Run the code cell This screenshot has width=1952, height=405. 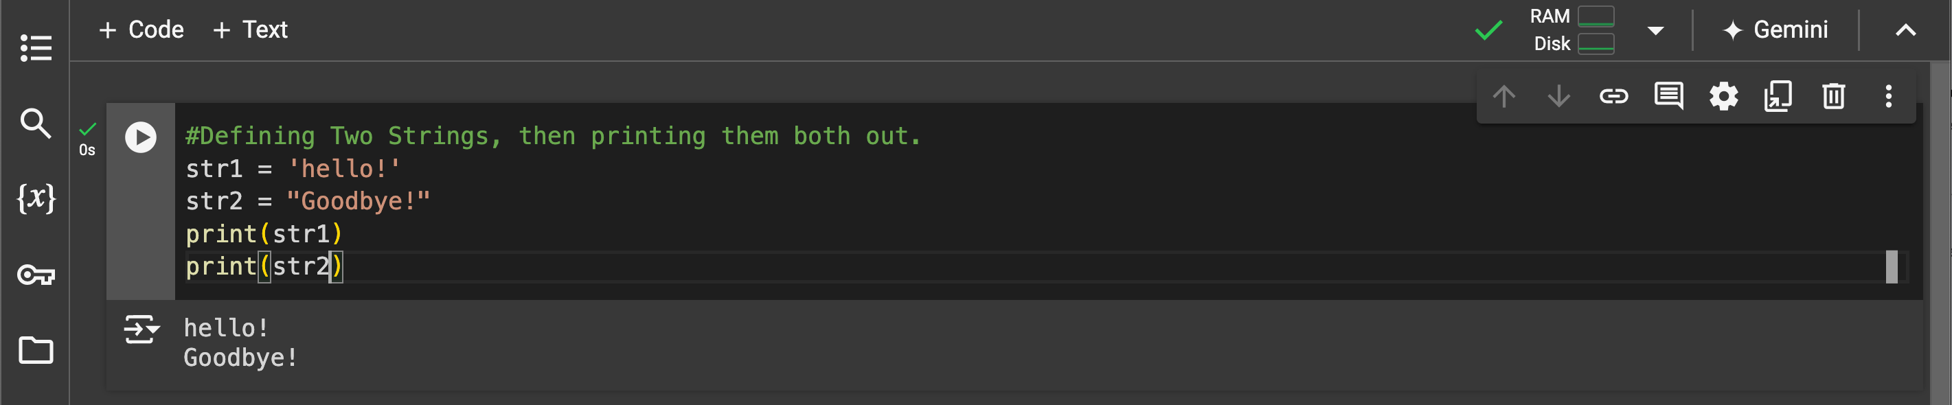click(140, 138)
